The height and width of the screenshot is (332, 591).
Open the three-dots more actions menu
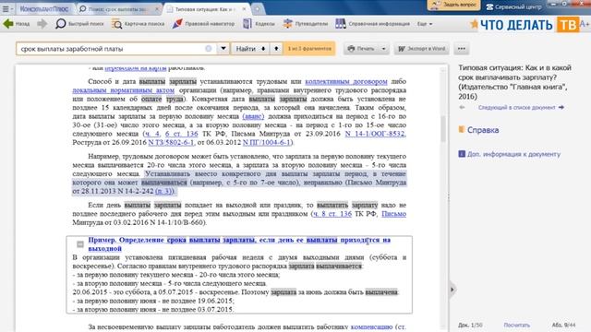tap(462, 49)
